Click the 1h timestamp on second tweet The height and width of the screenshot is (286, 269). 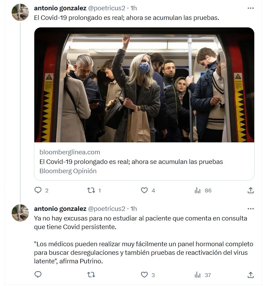[x=134, y=208]
